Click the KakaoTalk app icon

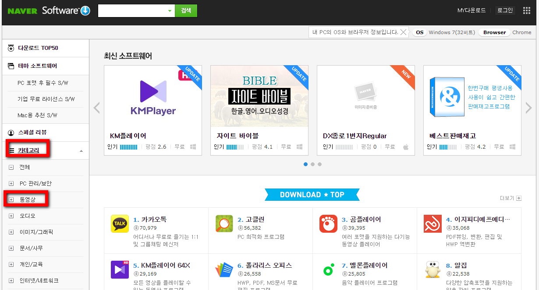coord(120,224)
